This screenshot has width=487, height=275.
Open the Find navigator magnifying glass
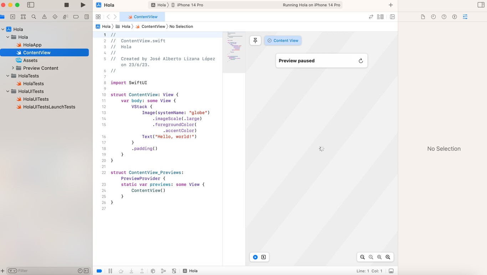pos(34,16)
